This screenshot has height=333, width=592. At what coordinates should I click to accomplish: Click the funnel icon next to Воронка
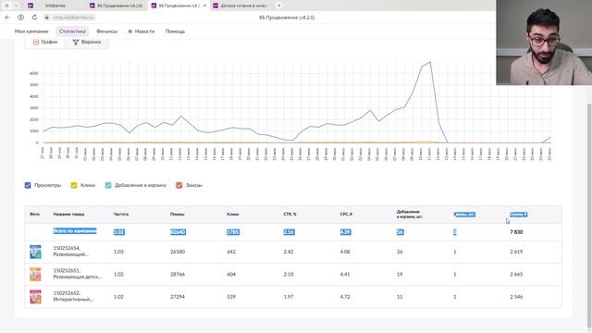76,42
